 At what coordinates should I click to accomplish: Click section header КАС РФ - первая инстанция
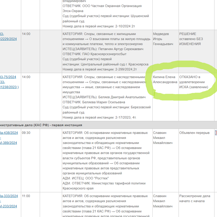(x=41, y=125)
